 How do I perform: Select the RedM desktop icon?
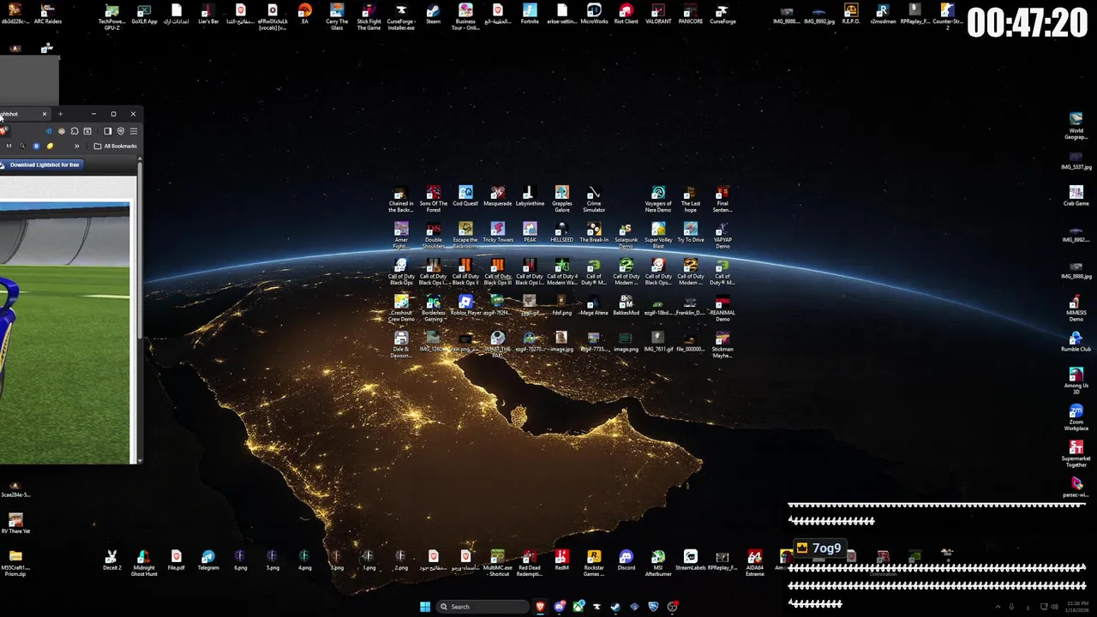[561, 560]
